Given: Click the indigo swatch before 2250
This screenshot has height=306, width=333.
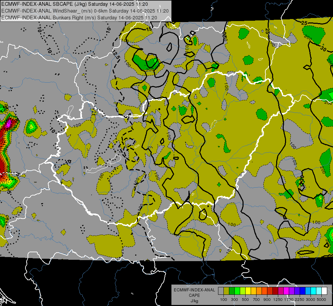Looking at the screenshot, I should click(297, 291).
